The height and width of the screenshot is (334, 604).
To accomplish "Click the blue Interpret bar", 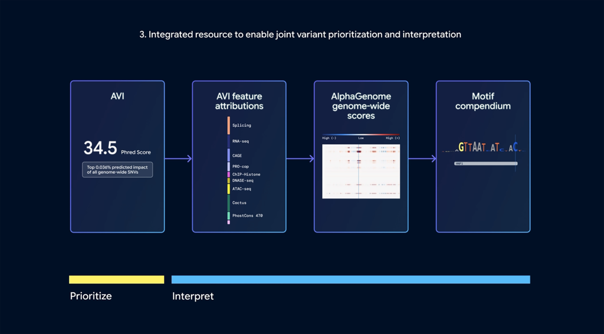I will point(350,280).
